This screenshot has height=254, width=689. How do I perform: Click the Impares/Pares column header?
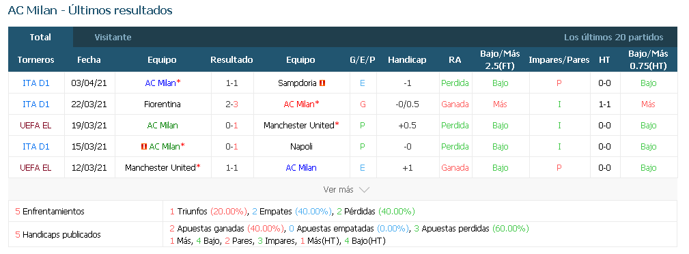[x=559, y=60]
